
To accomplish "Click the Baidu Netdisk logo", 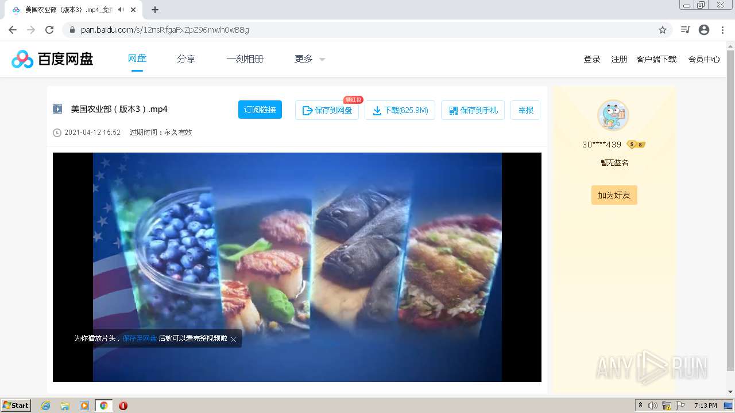I will pos(52,59).
